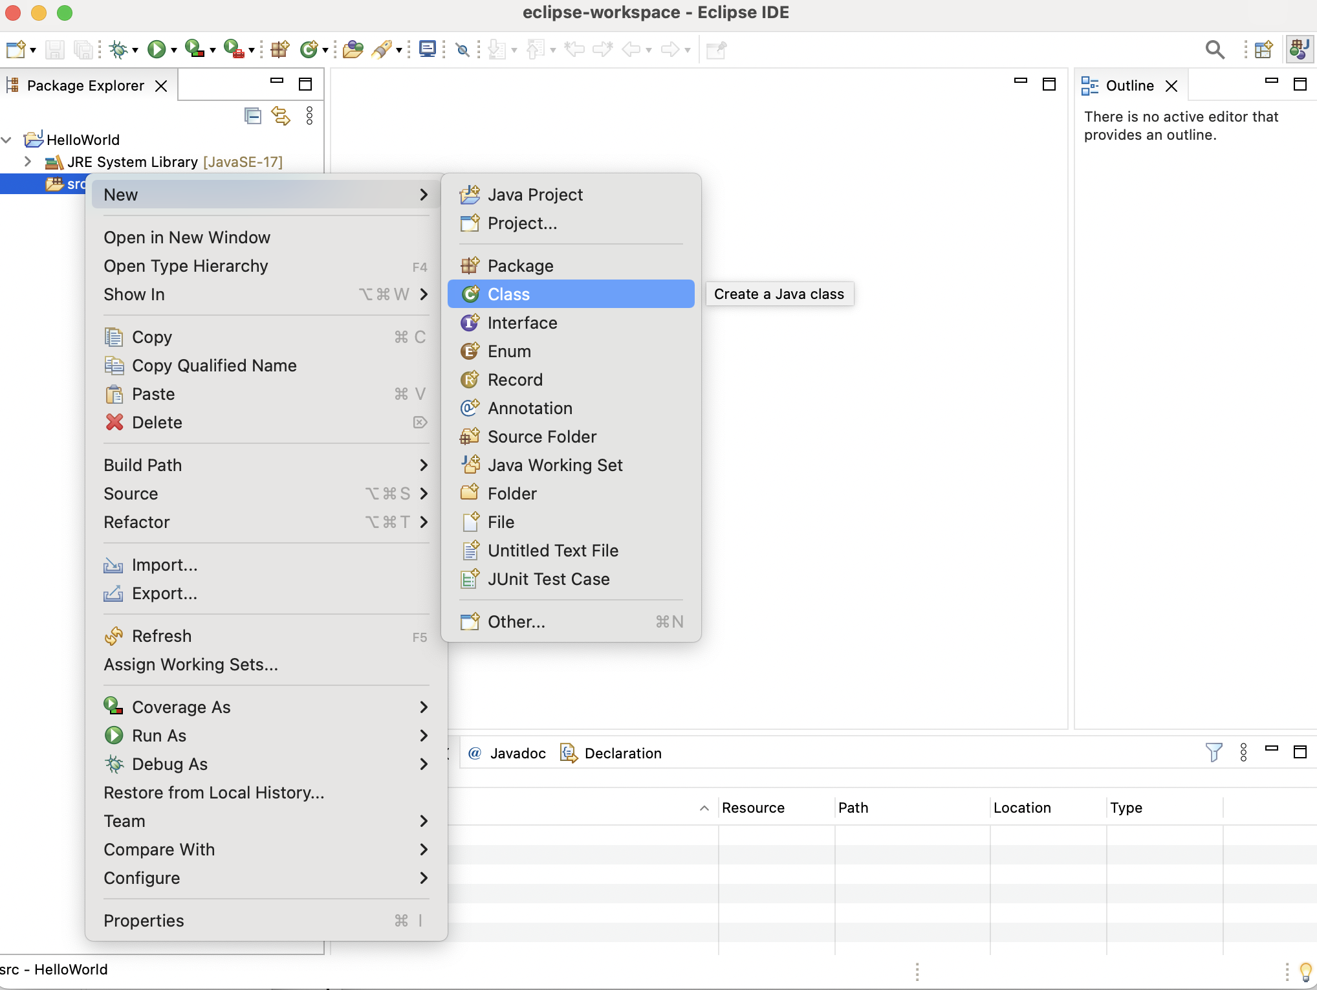Screen dimensions: 1317x990
Task: Click the search magnifier icon in toolbar
Action: tap(1215, 49)
